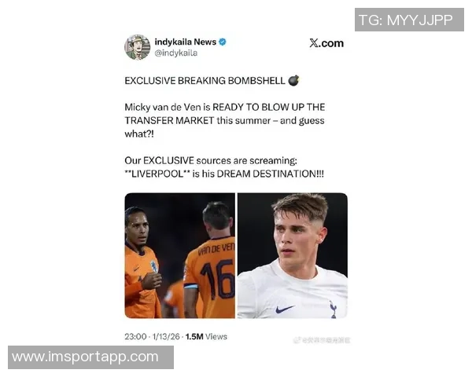Click the VAN DE VEN name on the jersey
Image resolution: width=472 pixels, height=377 pixels.
point(216,249)
